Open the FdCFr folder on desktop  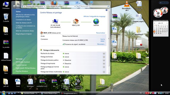(6, 31)
